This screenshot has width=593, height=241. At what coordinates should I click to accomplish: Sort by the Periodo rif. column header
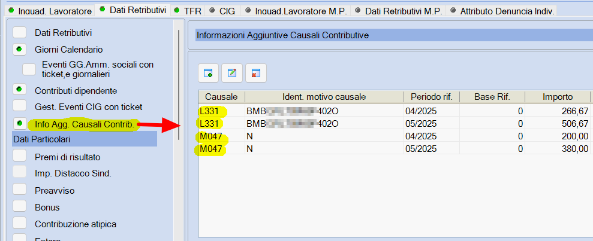click(x=432, y=97)
